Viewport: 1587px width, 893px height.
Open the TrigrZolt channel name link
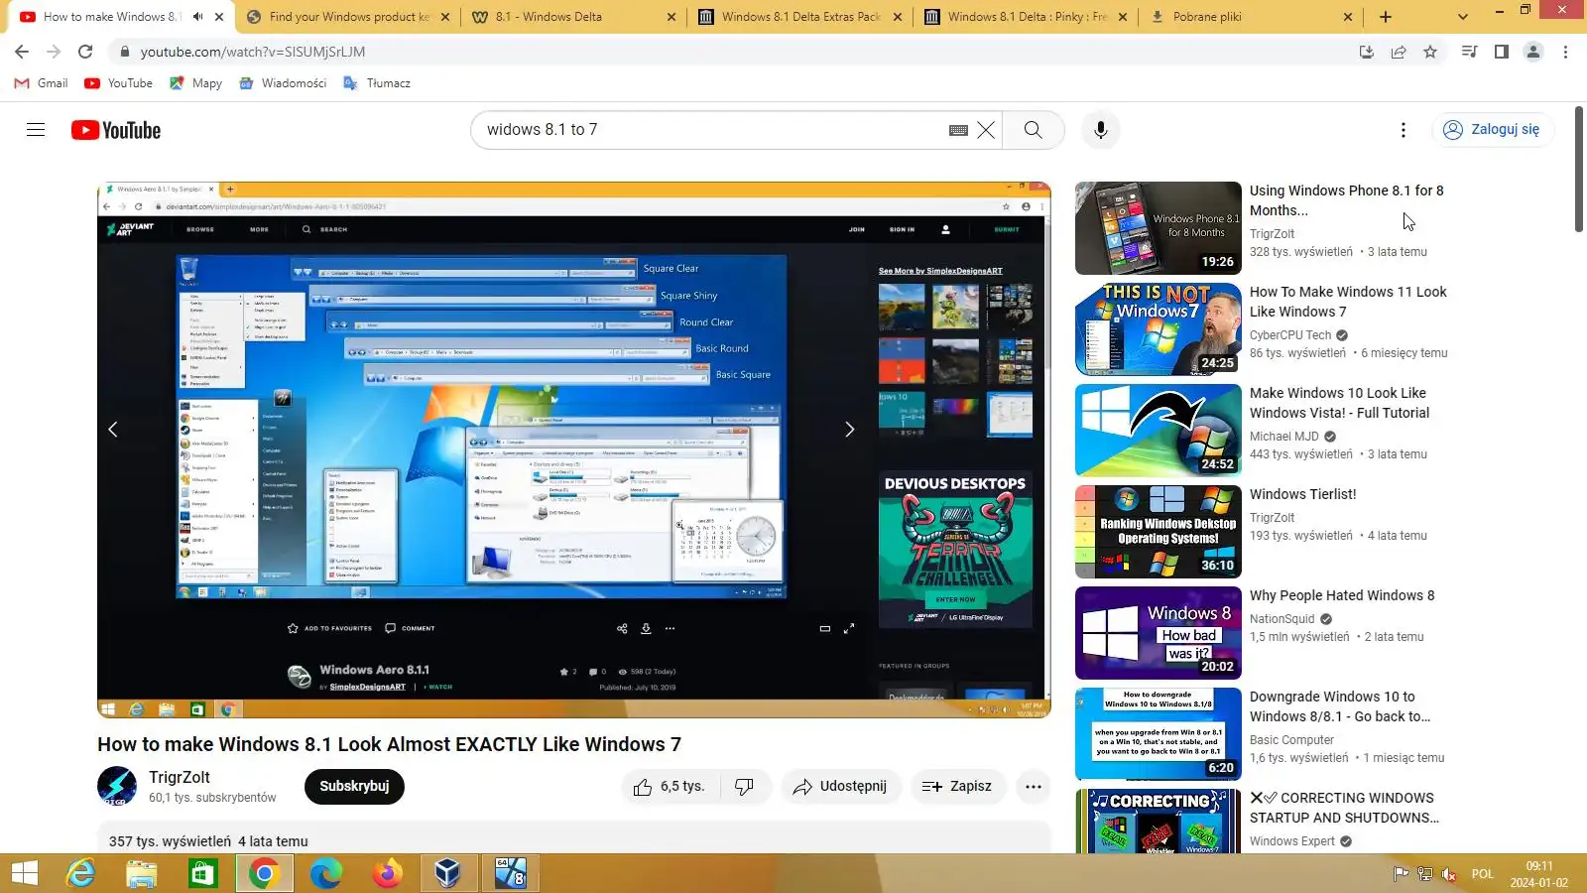coord(180,778)
